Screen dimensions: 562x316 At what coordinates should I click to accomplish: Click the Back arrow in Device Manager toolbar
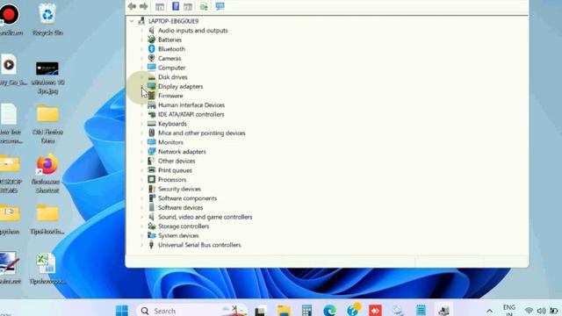tap(132, 6)
